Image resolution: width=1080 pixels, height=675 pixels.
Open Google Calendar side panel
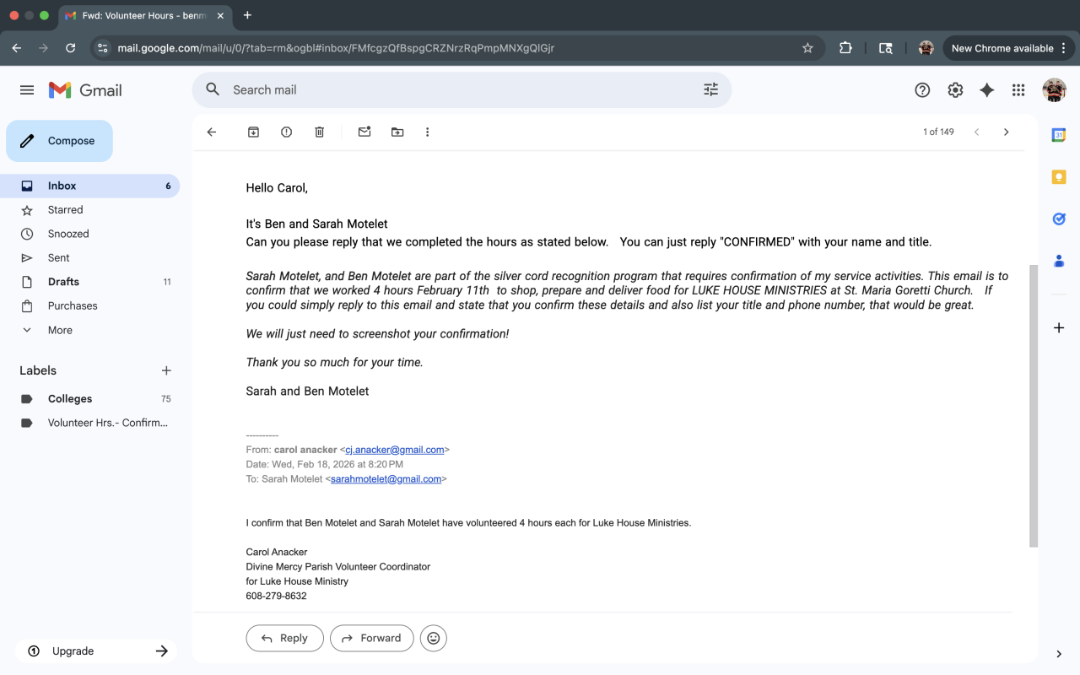[1059, 135]
